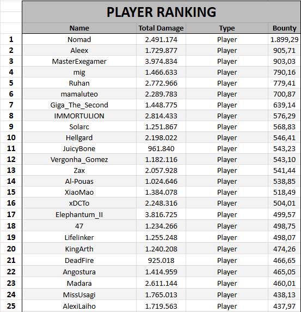This screenshot has height=312, width=301.
Task: Select MasterExegamer's total damage 3.974.834
Action: [161, 61]
